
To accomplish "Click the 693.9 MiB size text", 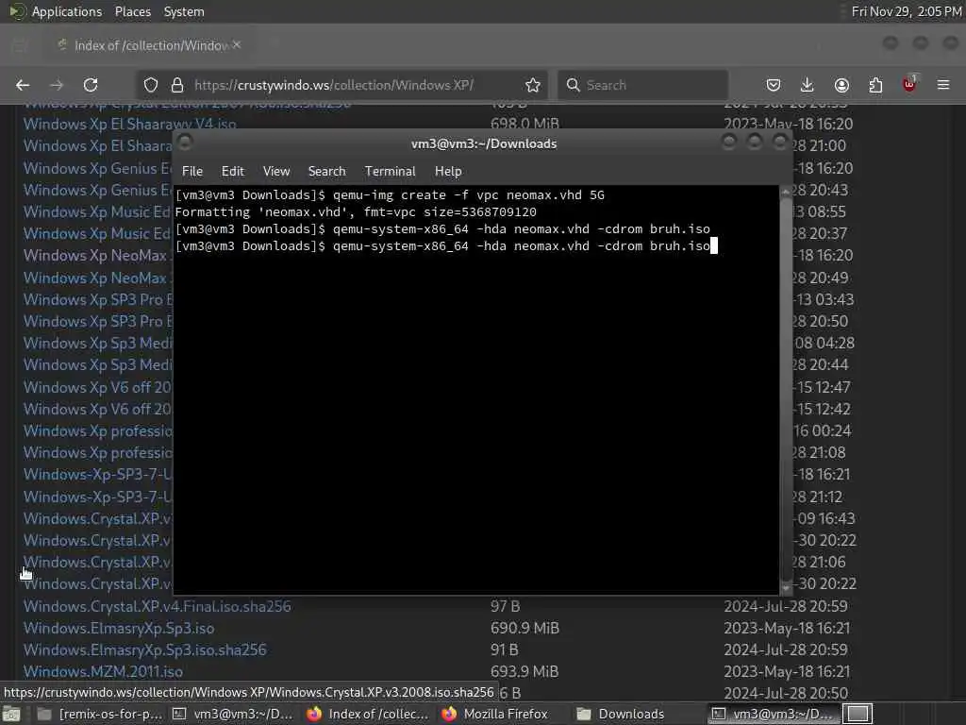I will coord(525,671).
